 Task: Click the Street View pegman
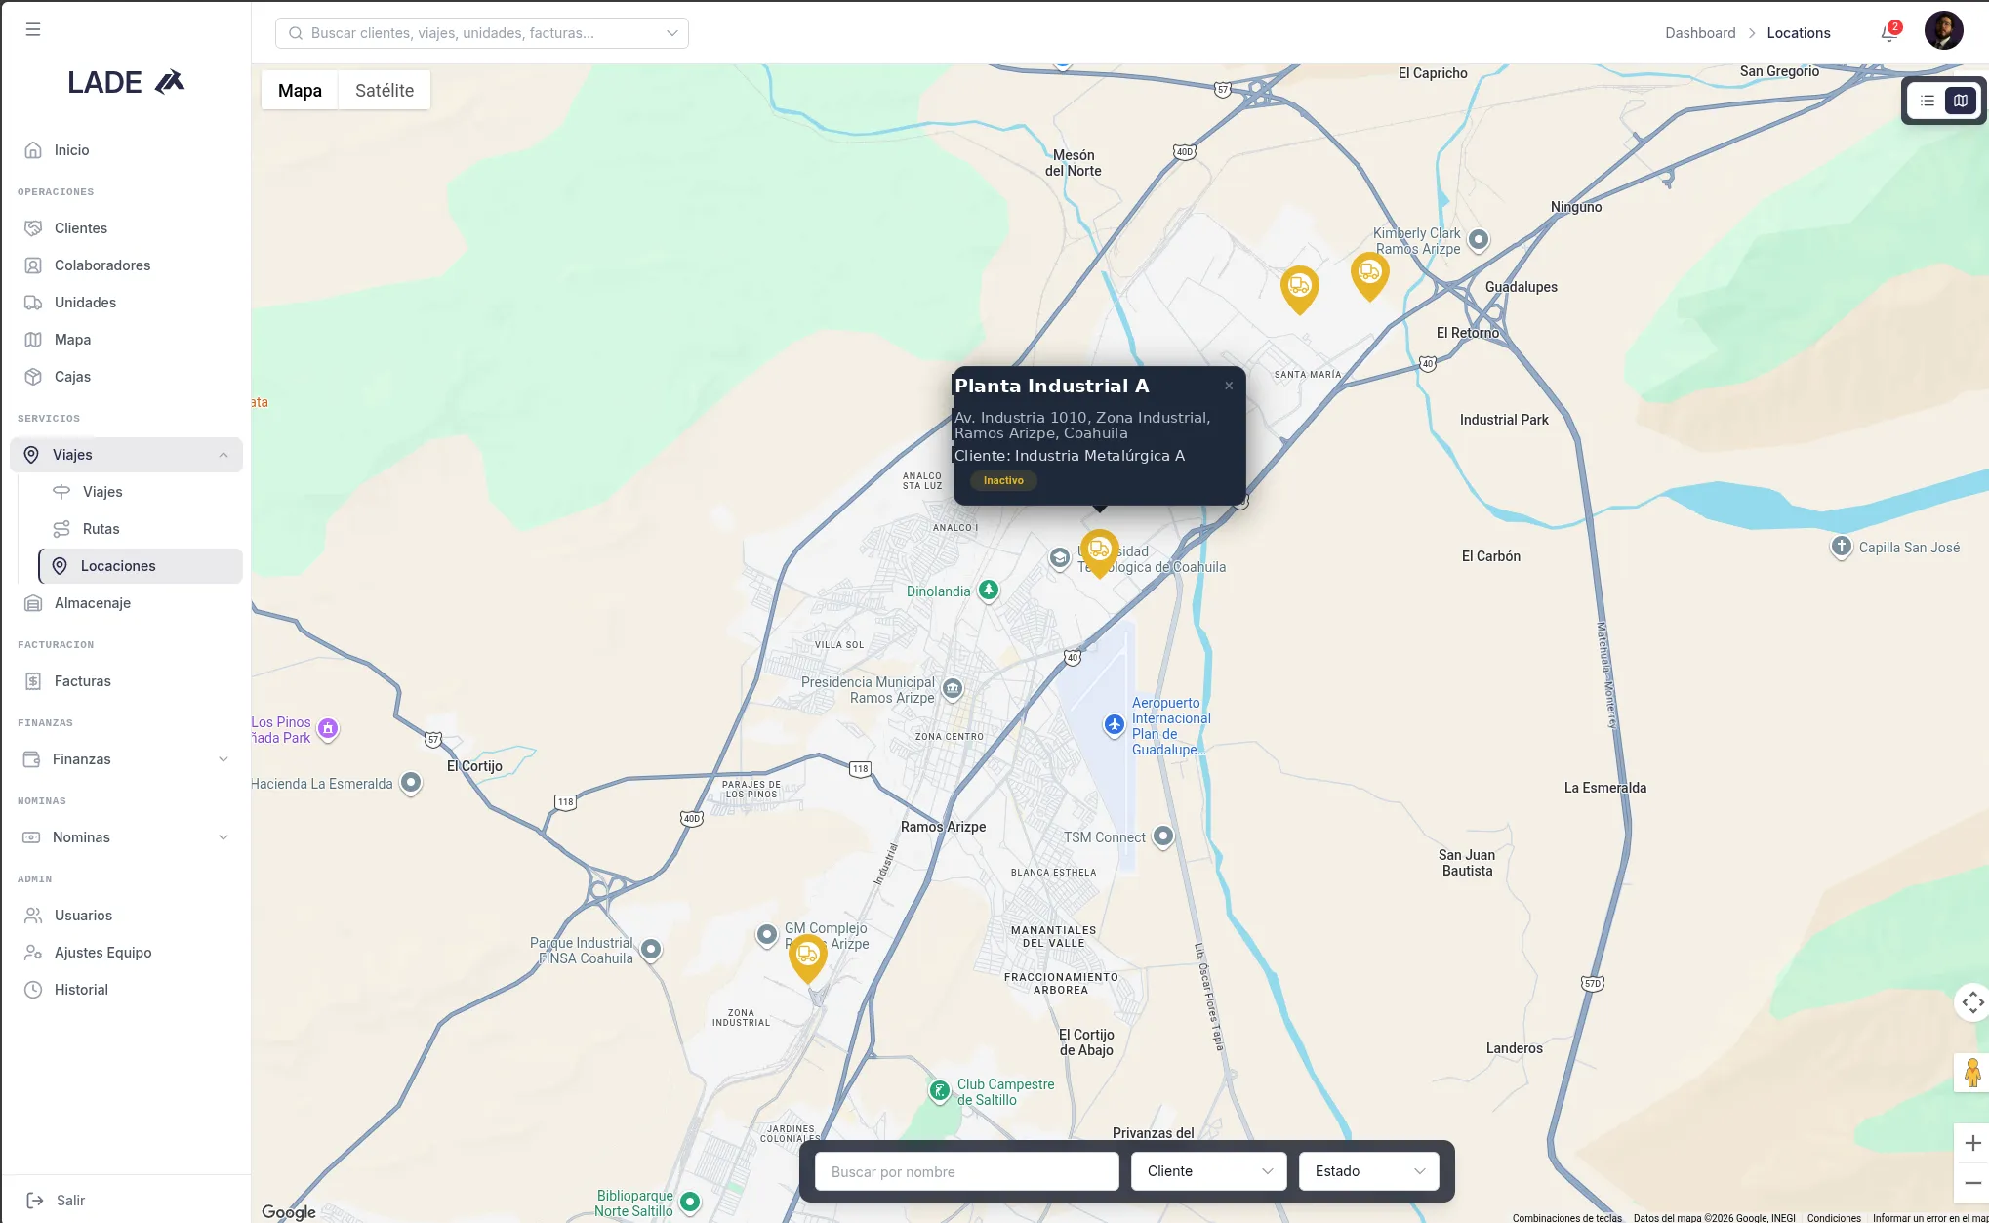pos(1971,1073)
